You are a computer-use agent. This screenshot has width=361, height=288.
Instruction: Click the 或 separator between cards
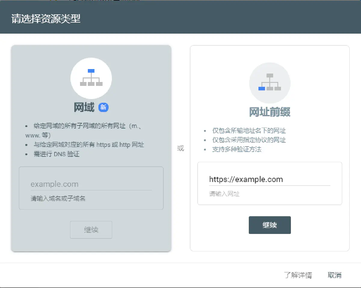(x=180, y=148)
